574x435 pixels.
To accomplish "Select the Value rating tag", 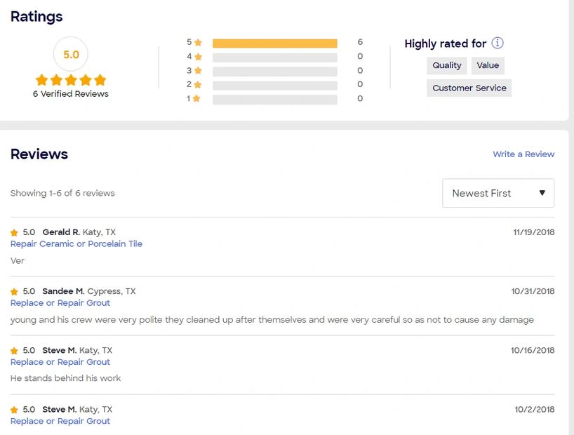I will pyautogui.click(x=488, y=65).
